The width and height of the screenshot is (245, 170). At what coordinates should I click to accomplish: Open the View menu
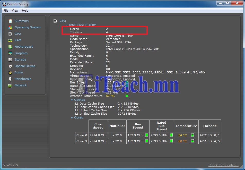pyautogui.click(x=15, y=11)
